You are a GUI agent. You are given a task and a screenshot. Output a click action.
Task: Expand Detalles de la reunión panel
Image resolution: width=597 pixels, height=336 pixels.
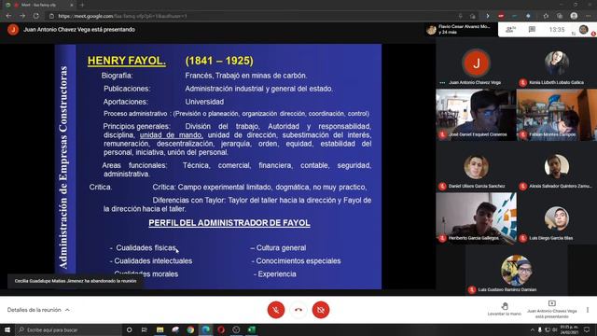[x=38, y=310]
